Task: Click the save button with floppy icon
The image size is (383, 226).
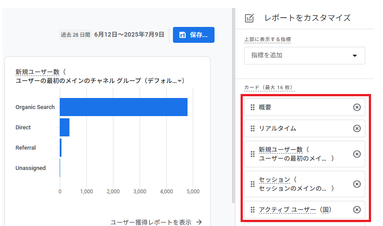Action: [x=193, y=35]
